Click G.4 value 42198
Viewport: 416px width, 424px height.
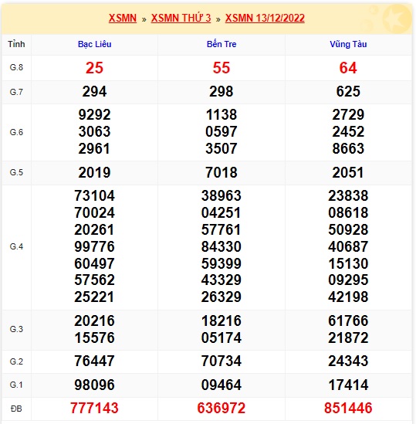tap(348, 297)
